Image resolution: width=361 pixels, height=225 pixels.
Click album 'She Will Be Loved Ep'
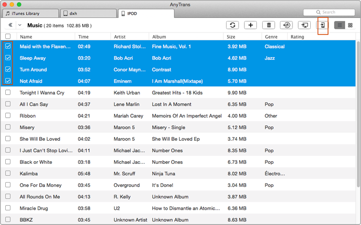click(x=176, y=139)
